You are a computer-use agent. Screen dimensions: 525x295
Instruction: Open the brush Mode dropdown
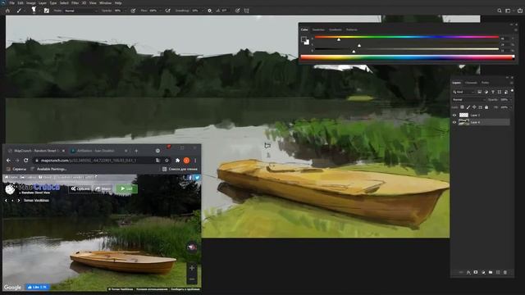[80, 11]
